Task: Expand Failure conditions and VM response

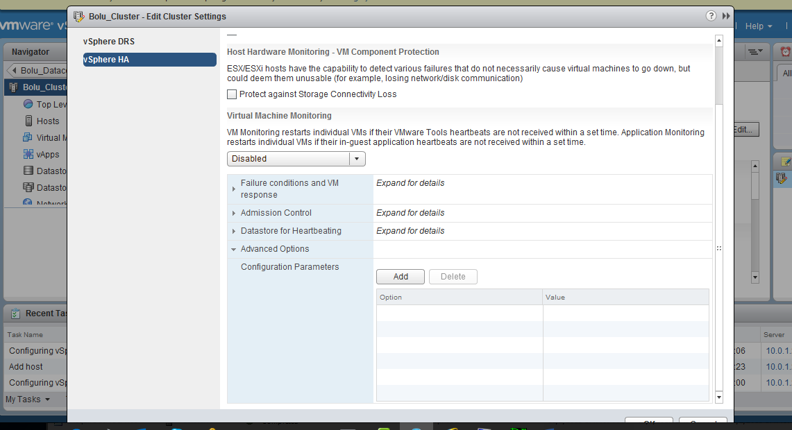Action: 233,189
